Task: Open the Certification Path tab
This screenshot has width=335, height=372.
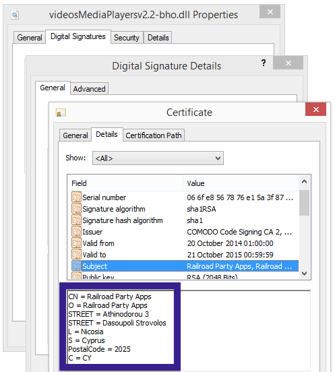Action: pyautogui.click(x=154, y=135)
